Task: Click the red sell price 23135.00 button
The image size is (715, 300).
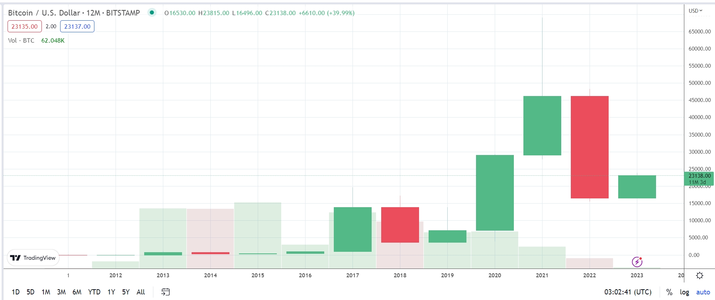Action: (25, 26)
